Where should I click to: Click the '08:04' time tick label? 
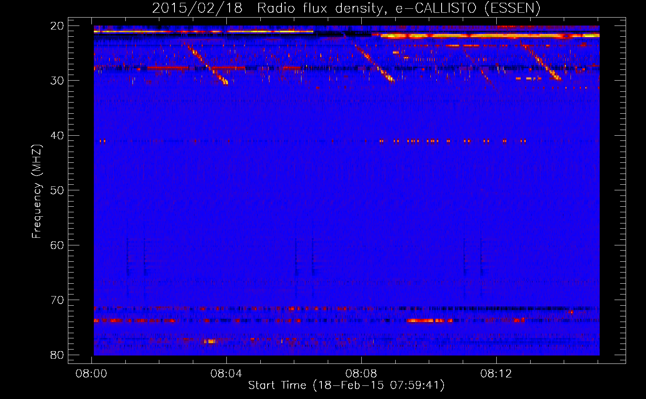coord(226,374)
